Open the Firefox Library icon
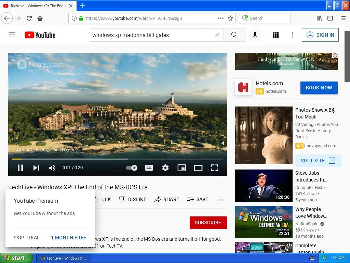 (x=320, y=18)
